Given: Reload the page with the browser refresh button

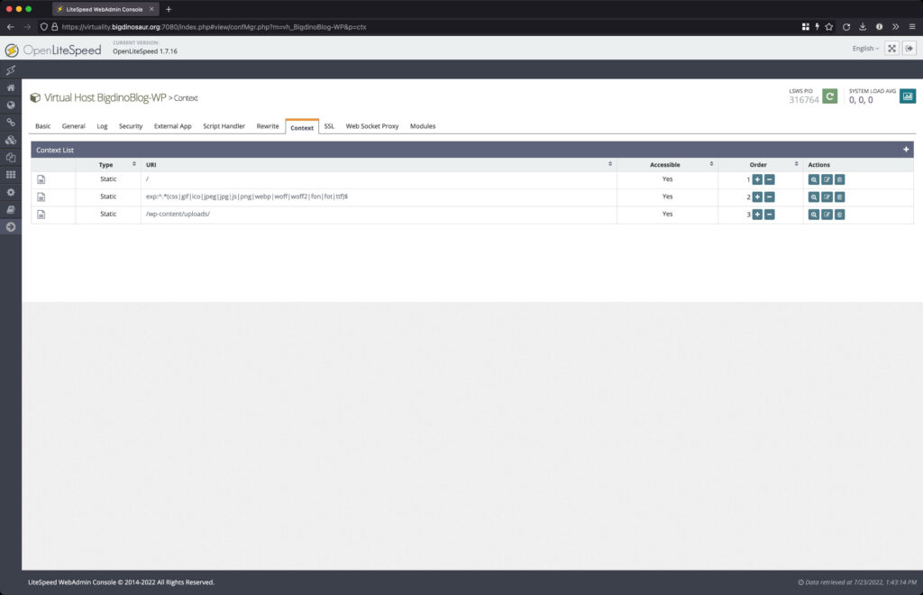Looking at the screenshot, I should tap(848, 26).
